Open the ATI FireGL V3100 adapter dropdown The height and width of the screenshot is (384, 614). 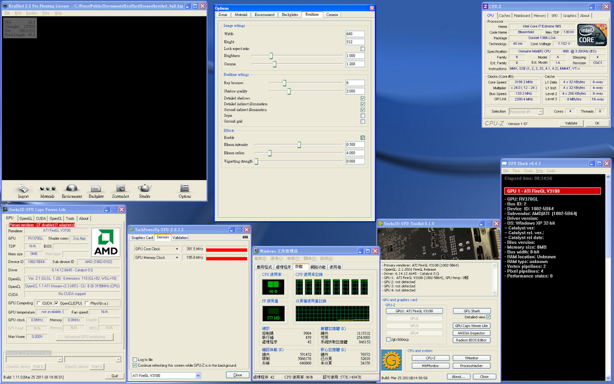(198, 375)
